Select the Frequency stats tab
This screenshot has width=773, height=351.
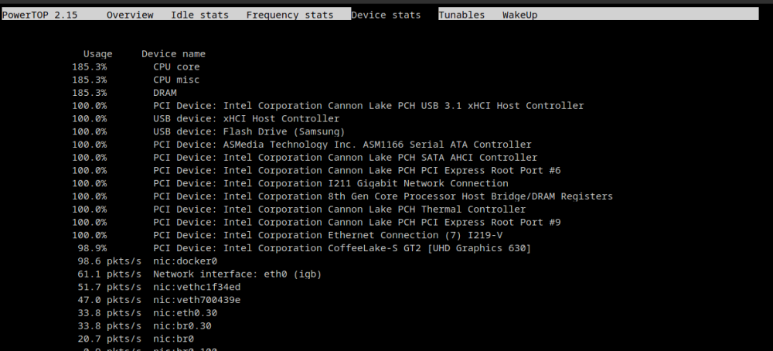click(x=290, y=15)
